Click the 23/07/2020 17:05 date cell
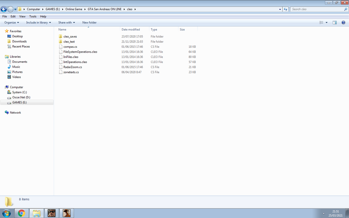The image size is (349, 218). click(x=132, y=37)
